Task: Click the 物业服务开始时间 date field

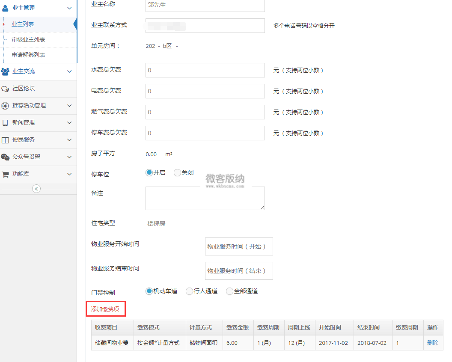Action: point(238,246)
